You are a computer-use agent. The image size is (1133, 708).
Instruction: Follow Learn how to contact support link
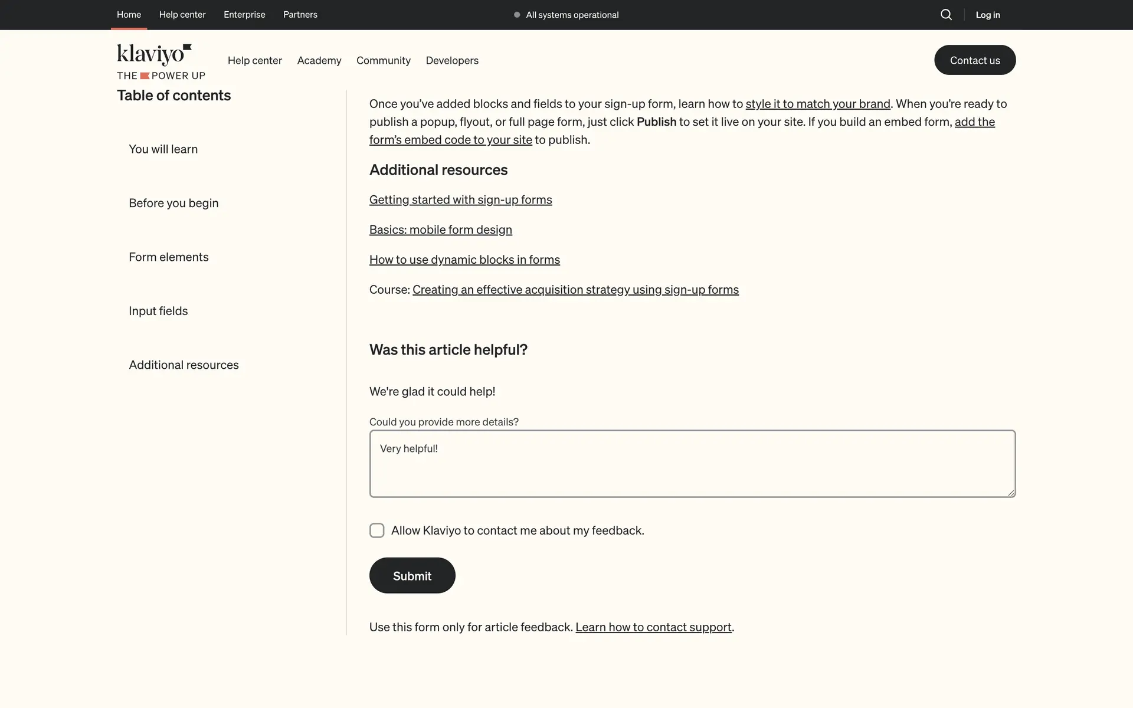pos(653,627)
